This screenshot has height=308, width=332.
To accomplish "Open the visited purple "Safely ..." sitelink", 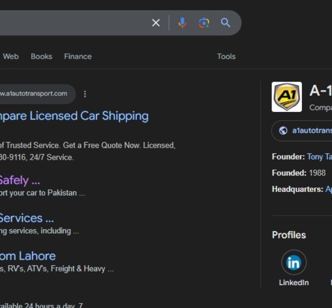I will click(19, 181).
